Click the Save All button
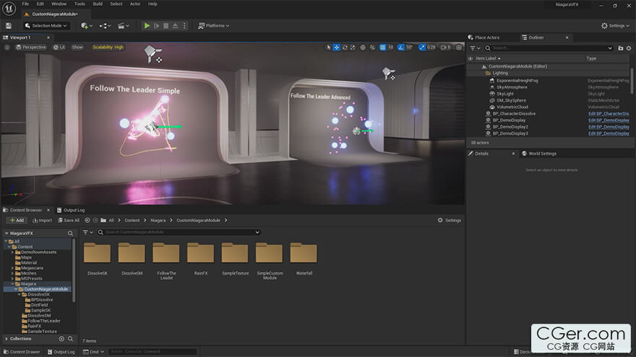 (x=68, y=220)
